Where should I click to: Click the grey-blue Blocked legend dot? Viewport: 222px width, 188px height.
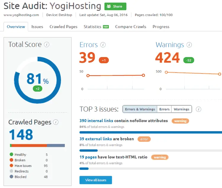12,176
